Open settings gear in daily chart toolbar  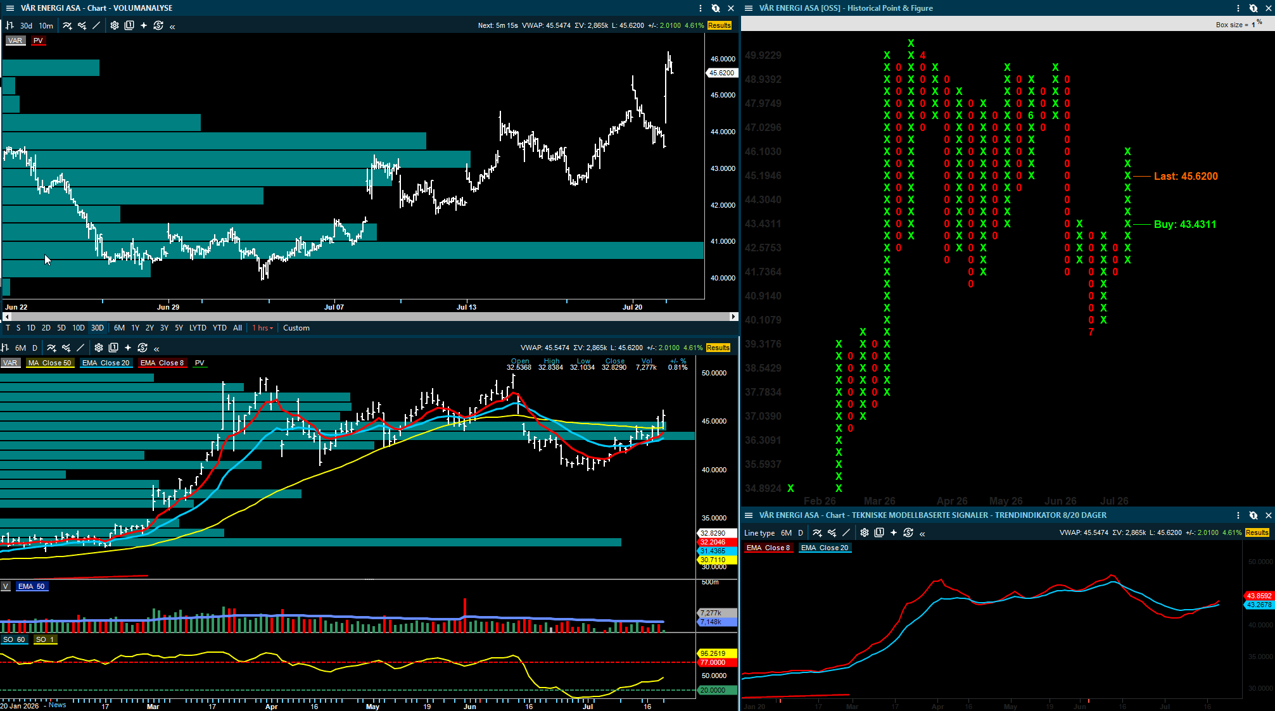tap(99, 348)
